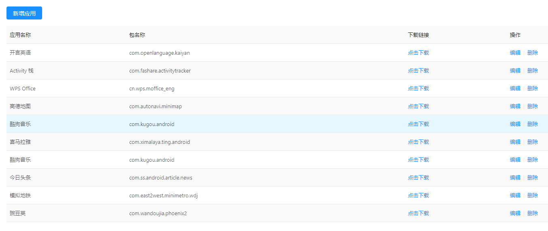Viewport: 548px width, 231px height.
Task: Download 今日头条 via 点击下载
Action: point(418,178)
